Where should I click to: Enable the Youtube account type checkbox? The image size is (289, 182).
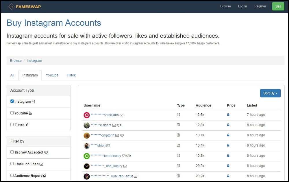click(12, 113)
